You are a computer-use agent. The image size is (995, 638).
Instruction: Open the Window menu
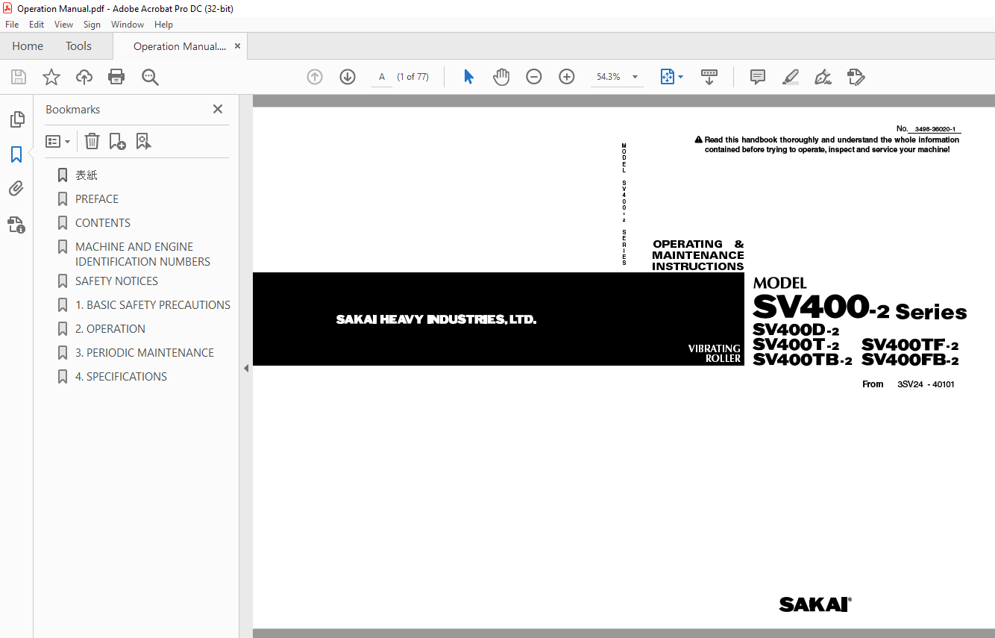pyautogui.click(x=128, y=25)
